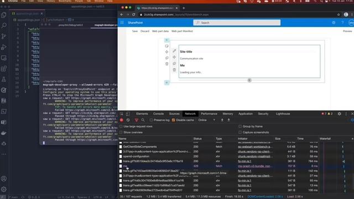Switch to the Application tab
Image resolution: width=354 pixels, height=199 pixels.
pyautogui.click(x=246, y=114)
